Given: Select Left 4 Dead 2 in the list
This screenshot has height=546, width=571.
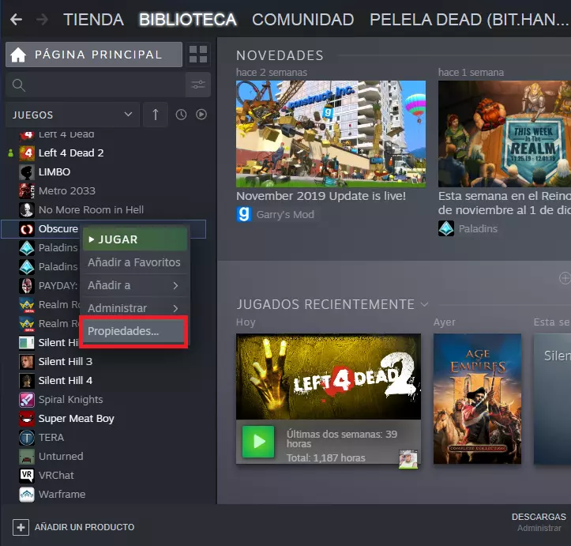Looking at the screenshot, I should pyautogui.click(x=71, y=153).
